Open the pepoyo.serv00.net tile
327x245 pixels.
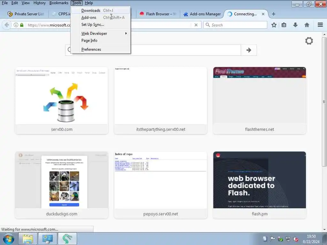(x=161, y=185)
